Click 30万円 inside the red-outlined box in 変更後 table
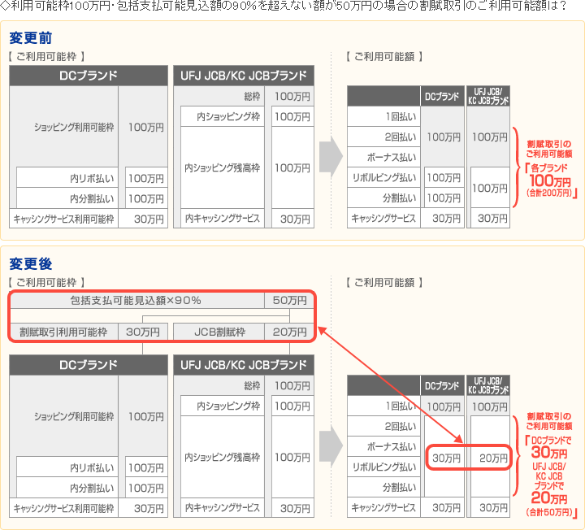The image size is (585, 530). [446, 458]
